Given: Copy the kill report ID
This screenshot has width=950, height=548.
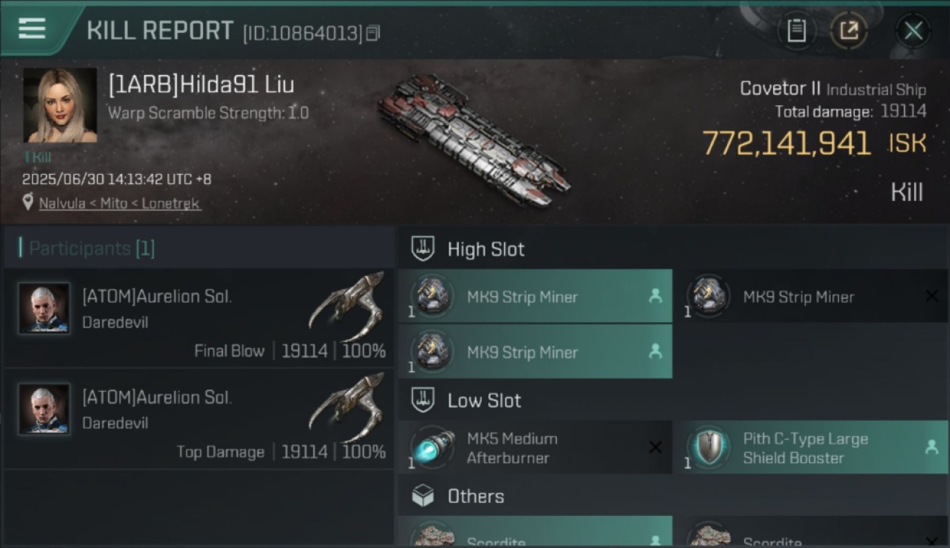Looking at the screenshot, I should [x=373, y=33].
